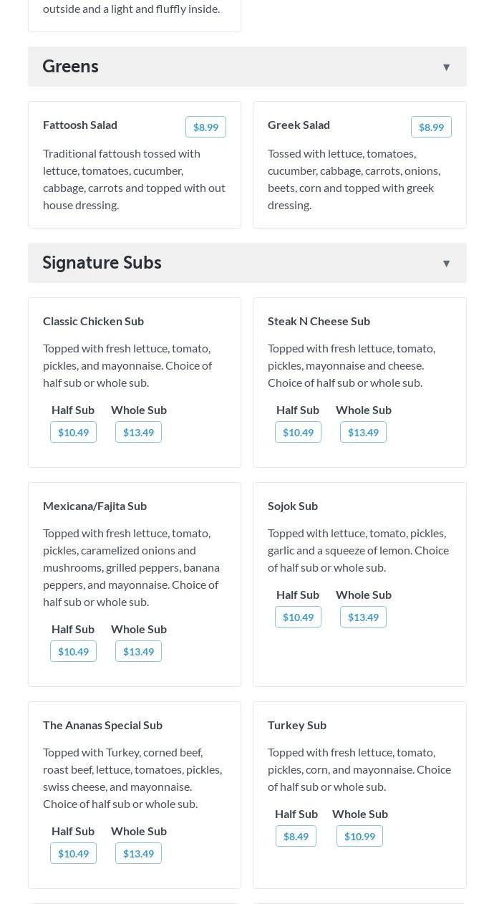Pick Steak N Cheese Half Sub price
494x904 pixels.
(298, 432)
